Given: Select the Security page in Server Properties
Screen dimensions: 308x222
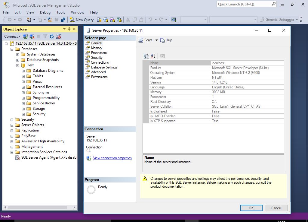Looking at the screenshot, I should point(97,58).
